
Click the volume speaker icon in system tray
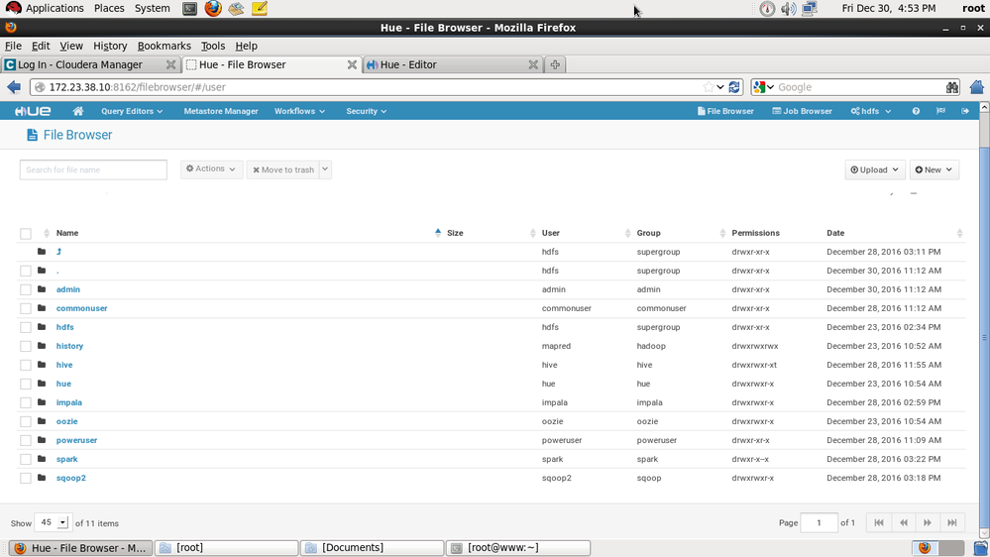[788, 9]
